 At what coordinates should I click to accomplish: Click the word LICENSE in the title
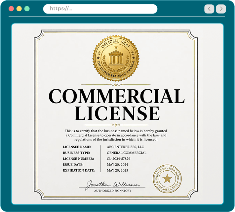point(117,113)
